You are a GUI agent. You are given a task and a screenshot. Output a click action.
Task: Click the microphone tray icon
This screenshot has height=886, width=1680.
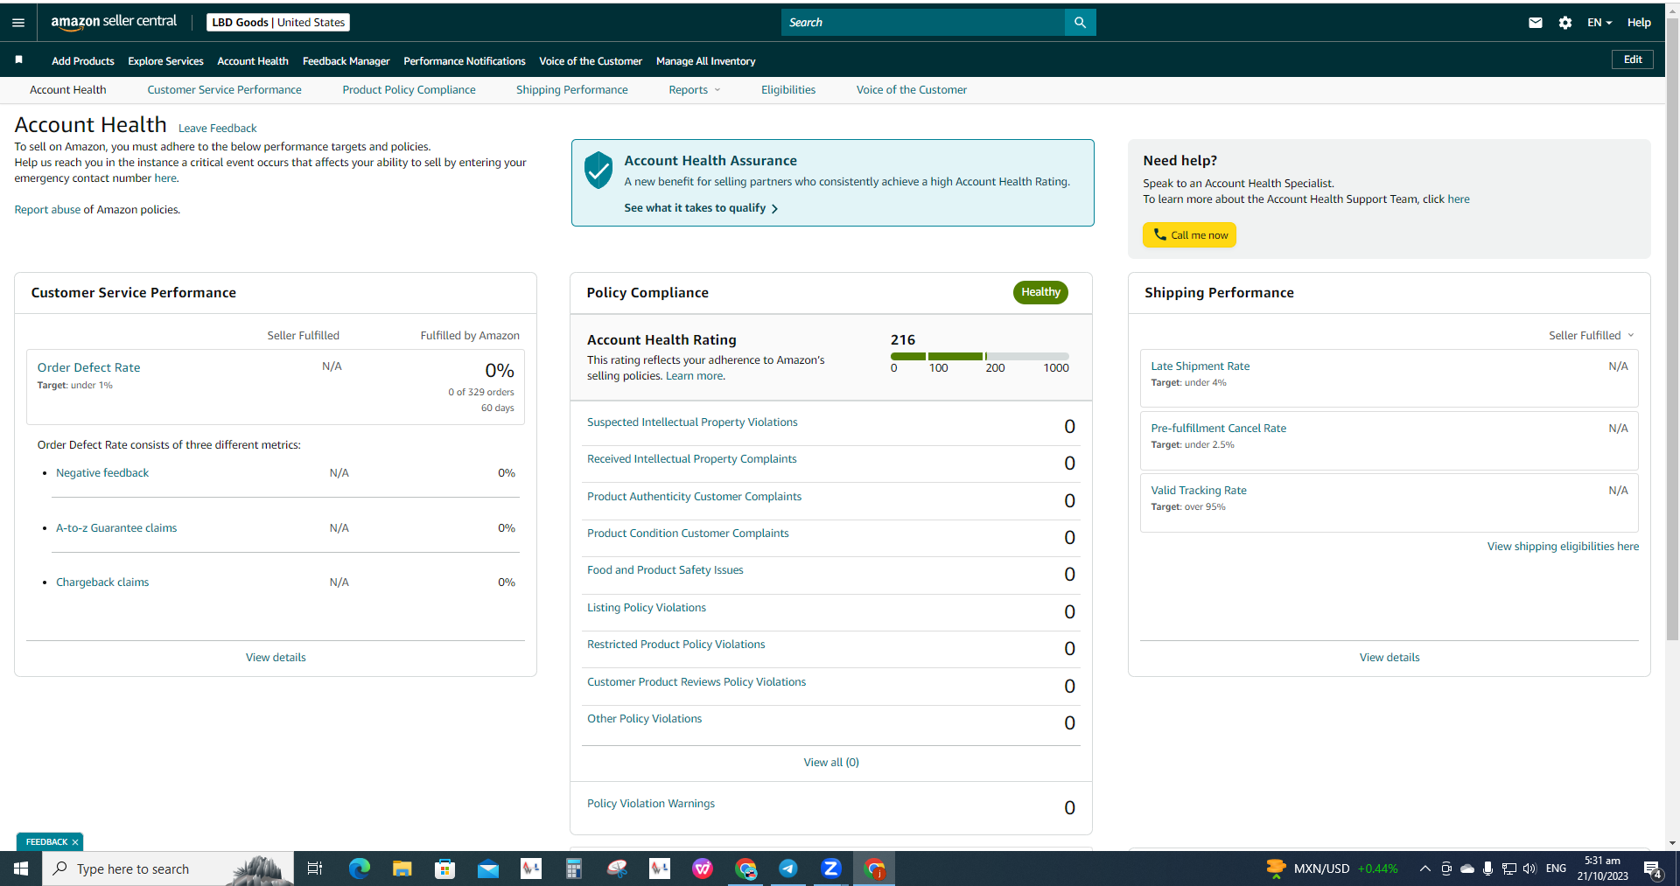[x=1487, y=869]
